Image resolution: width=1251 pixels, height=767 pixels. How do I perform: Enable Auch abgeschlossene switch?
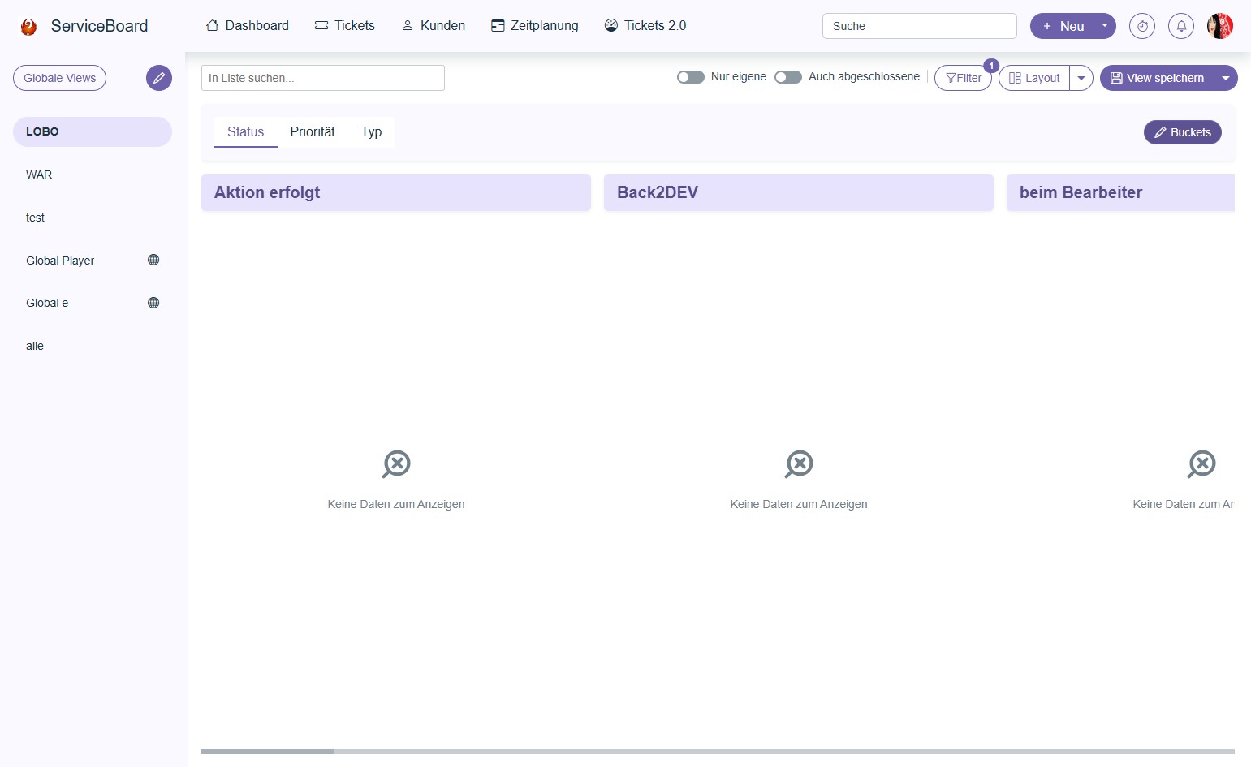point(788,77)
